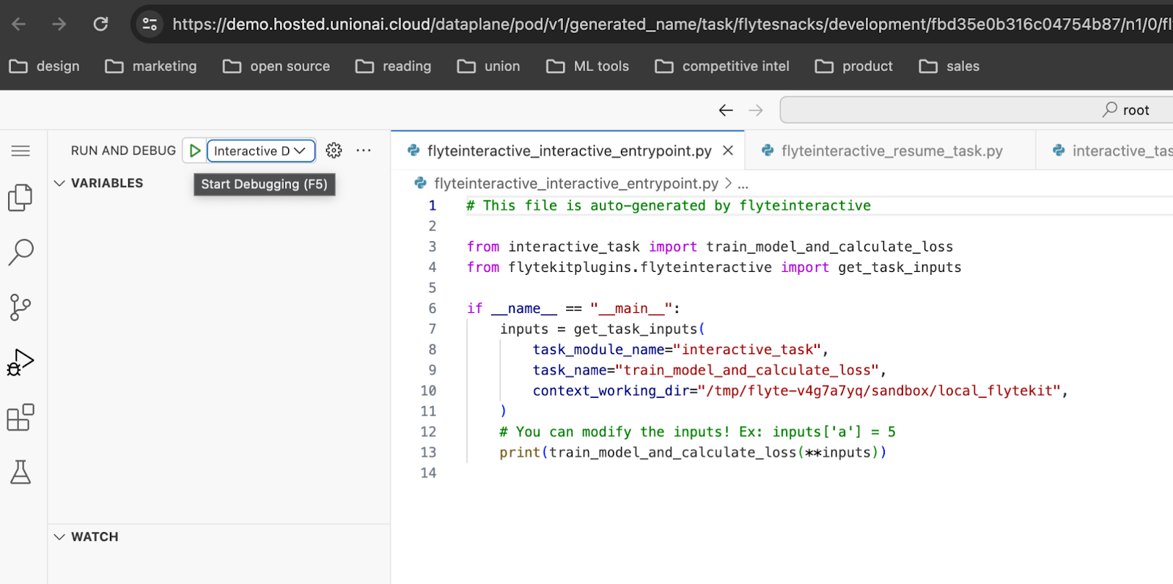Open the union bookmarks folder

pyautogui.click(x=489, y=66)
